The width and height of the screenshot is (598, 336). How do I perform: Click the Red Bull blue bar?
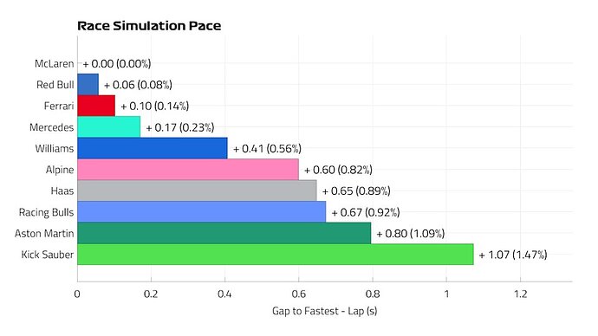pyautogui.click(x=88, y=85)
